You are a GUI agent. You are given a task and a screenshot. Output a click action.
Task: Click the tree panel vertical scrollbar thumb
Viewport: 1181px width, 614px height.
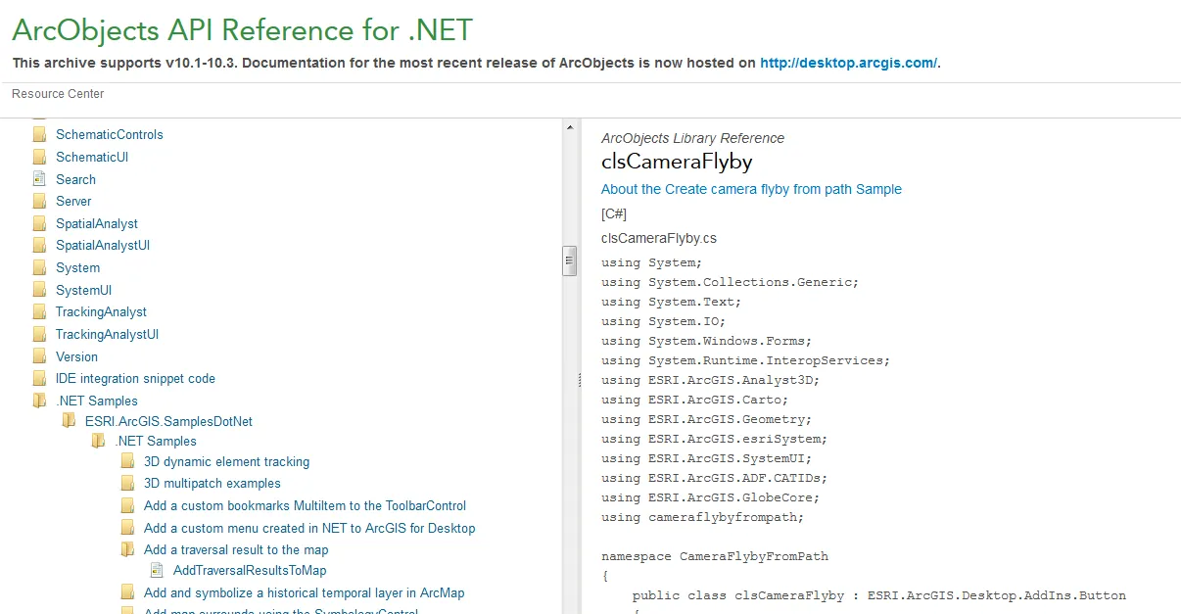coord(569,261)
